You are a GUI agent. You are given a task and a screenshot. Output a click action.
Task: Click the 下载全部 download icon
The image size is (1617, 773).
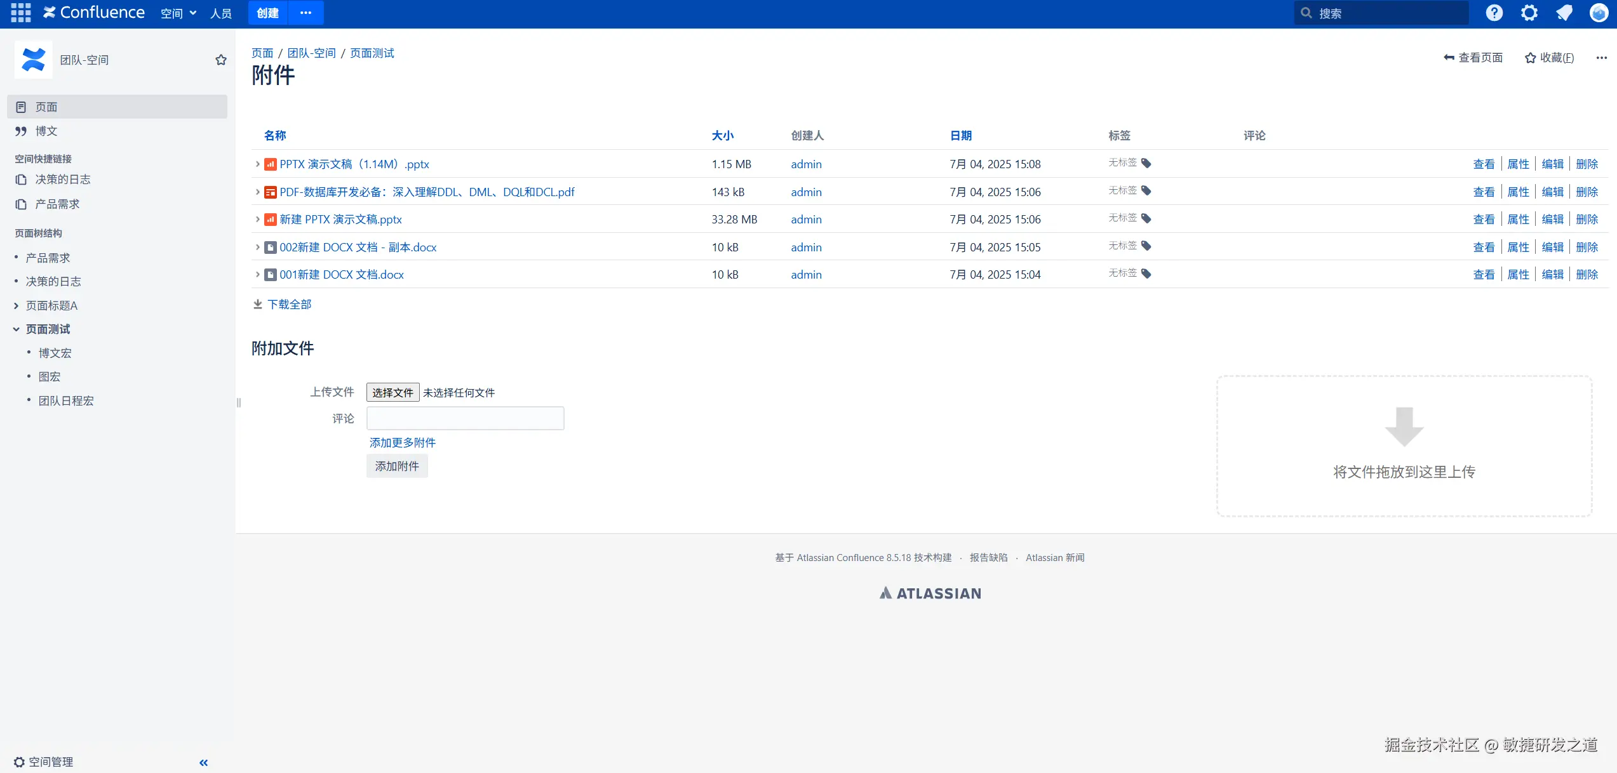tap(258, 304)
